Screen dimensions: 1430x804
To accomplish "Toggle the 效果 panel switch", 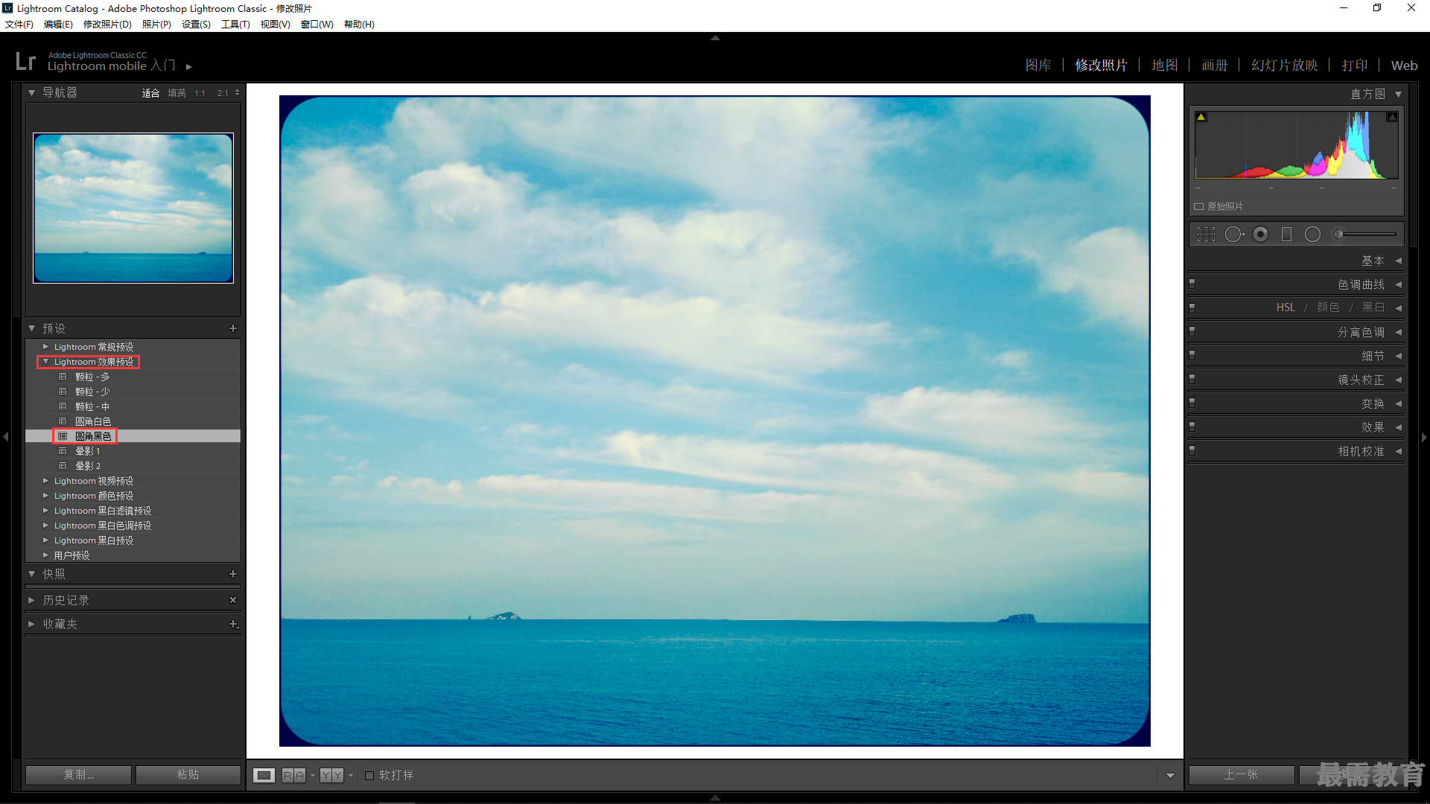I will [1192, 427].
